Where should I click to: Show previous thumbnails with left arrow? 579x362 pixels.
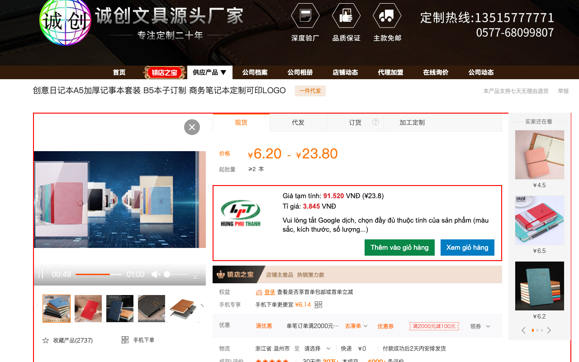pos(37,305)
